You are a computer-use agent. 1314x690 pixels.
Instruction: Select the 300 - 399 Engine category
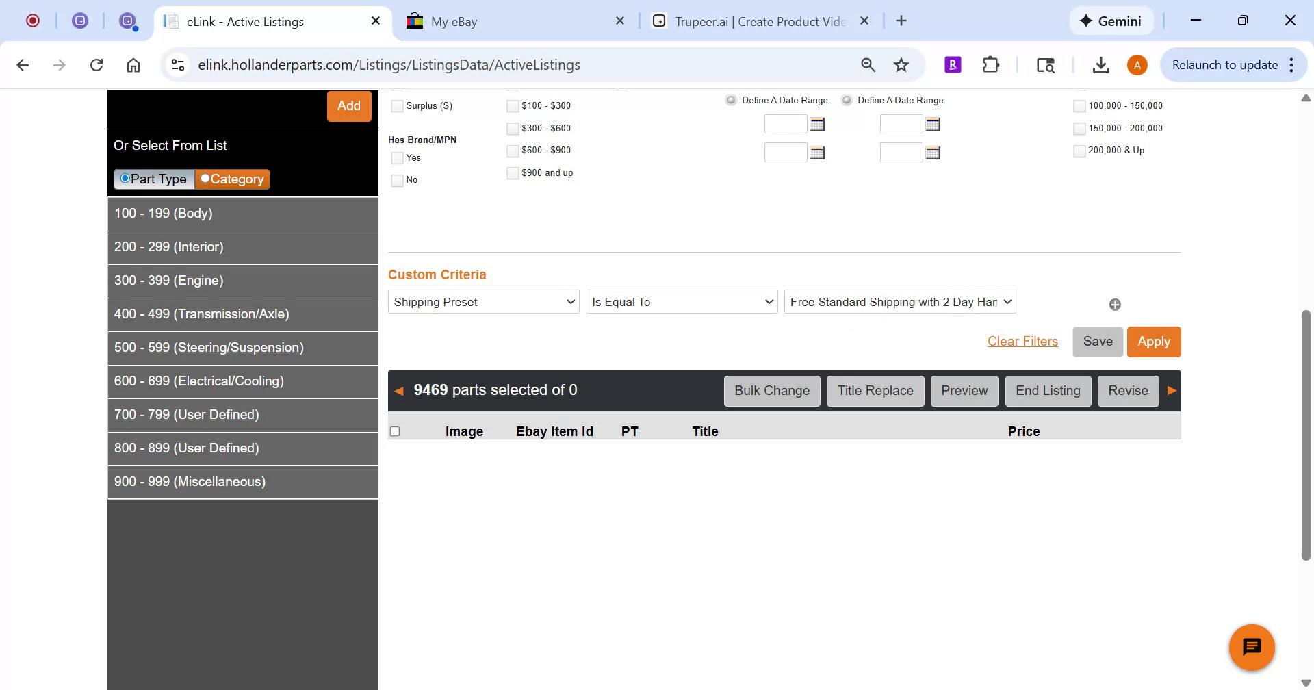point(168,280)
